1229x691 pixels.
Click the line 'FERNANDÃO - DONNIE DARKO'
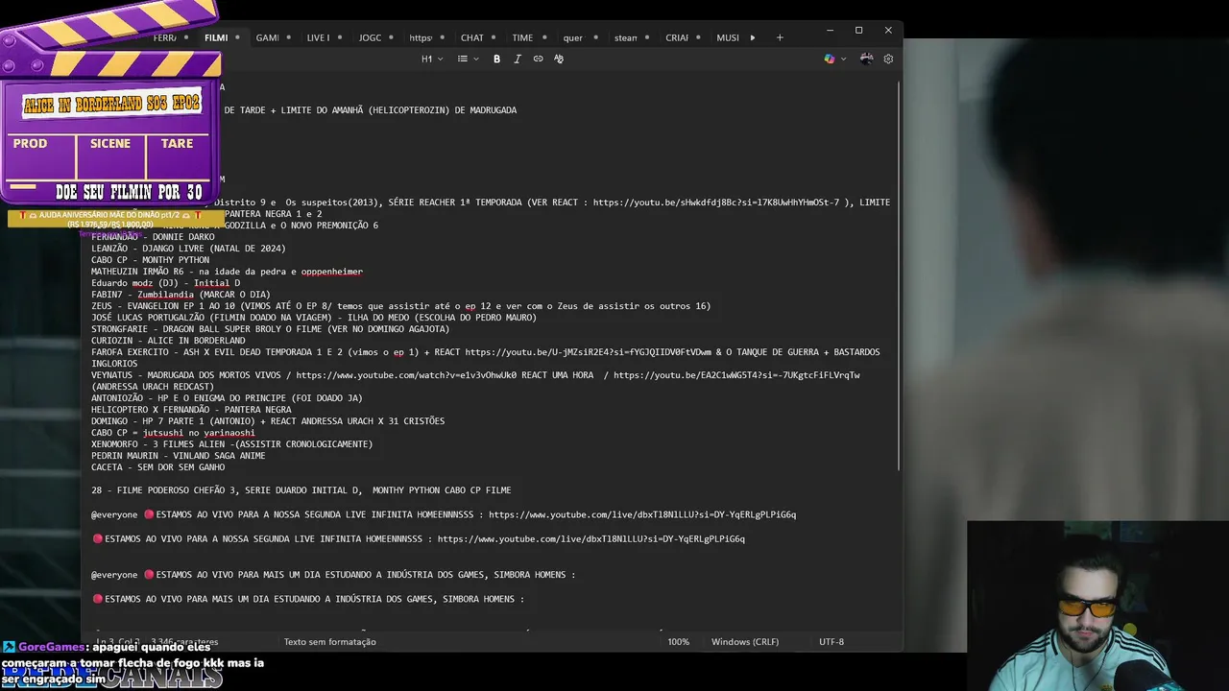point(153,237)
